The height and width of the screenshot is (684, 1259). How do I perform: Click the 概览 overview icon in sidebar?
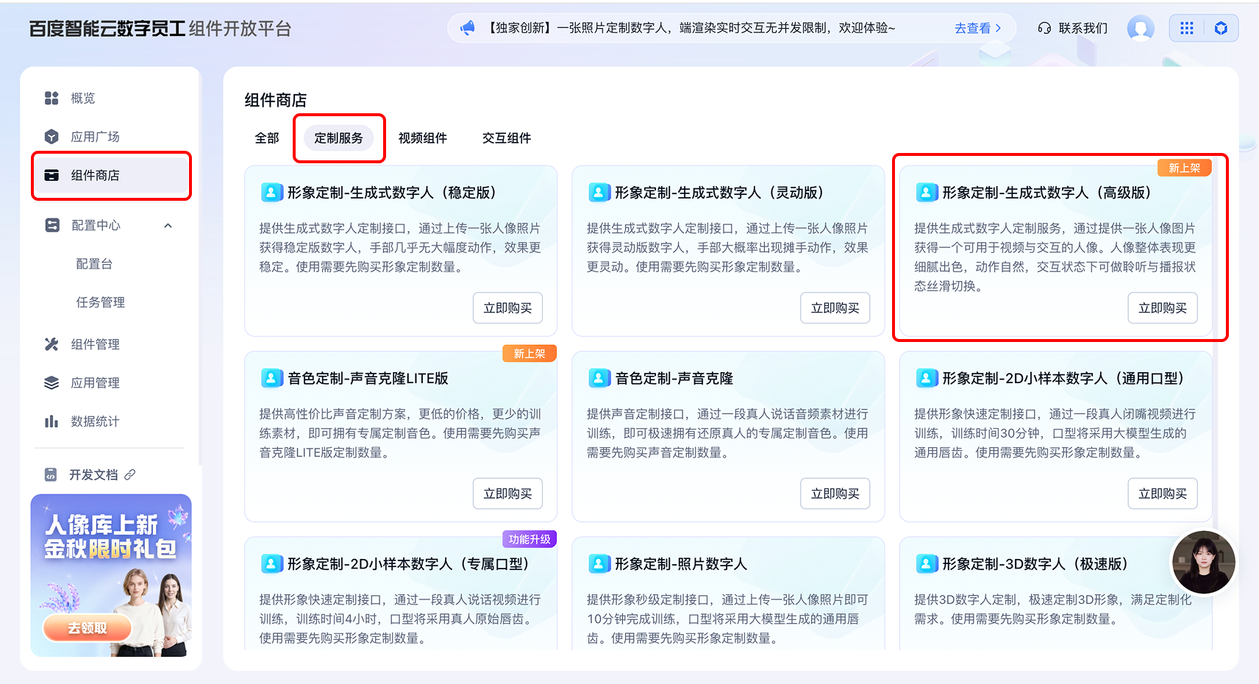[x=51, y=99]
